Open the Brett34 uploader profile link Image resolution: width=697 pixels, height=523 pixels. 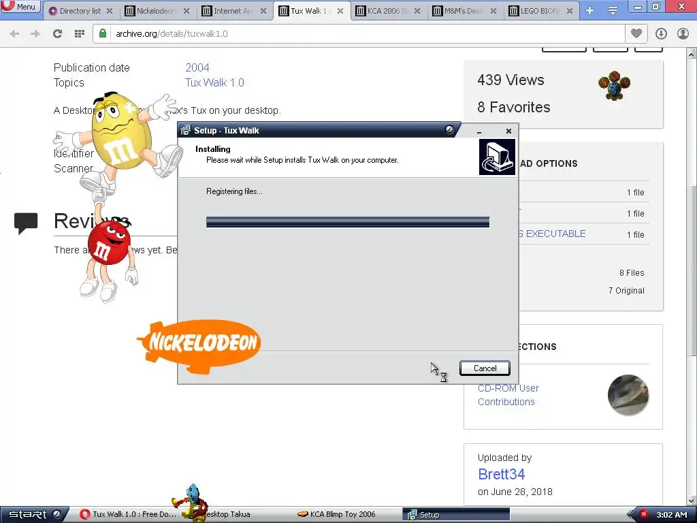[502, 474]
